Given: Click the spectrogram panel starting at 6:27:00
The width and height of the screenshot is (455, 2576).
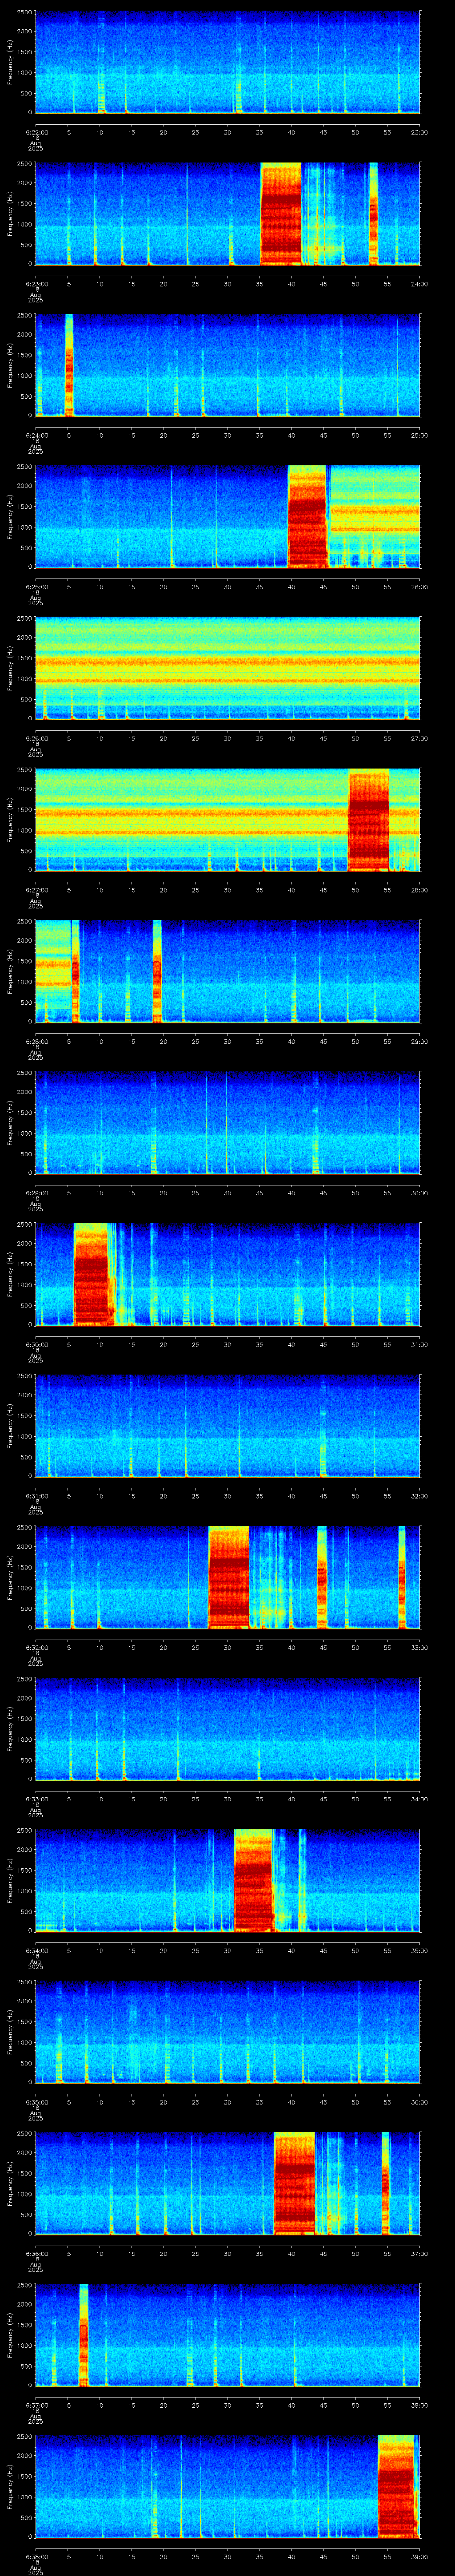Looking at the screenshot, I should [228, 820].
